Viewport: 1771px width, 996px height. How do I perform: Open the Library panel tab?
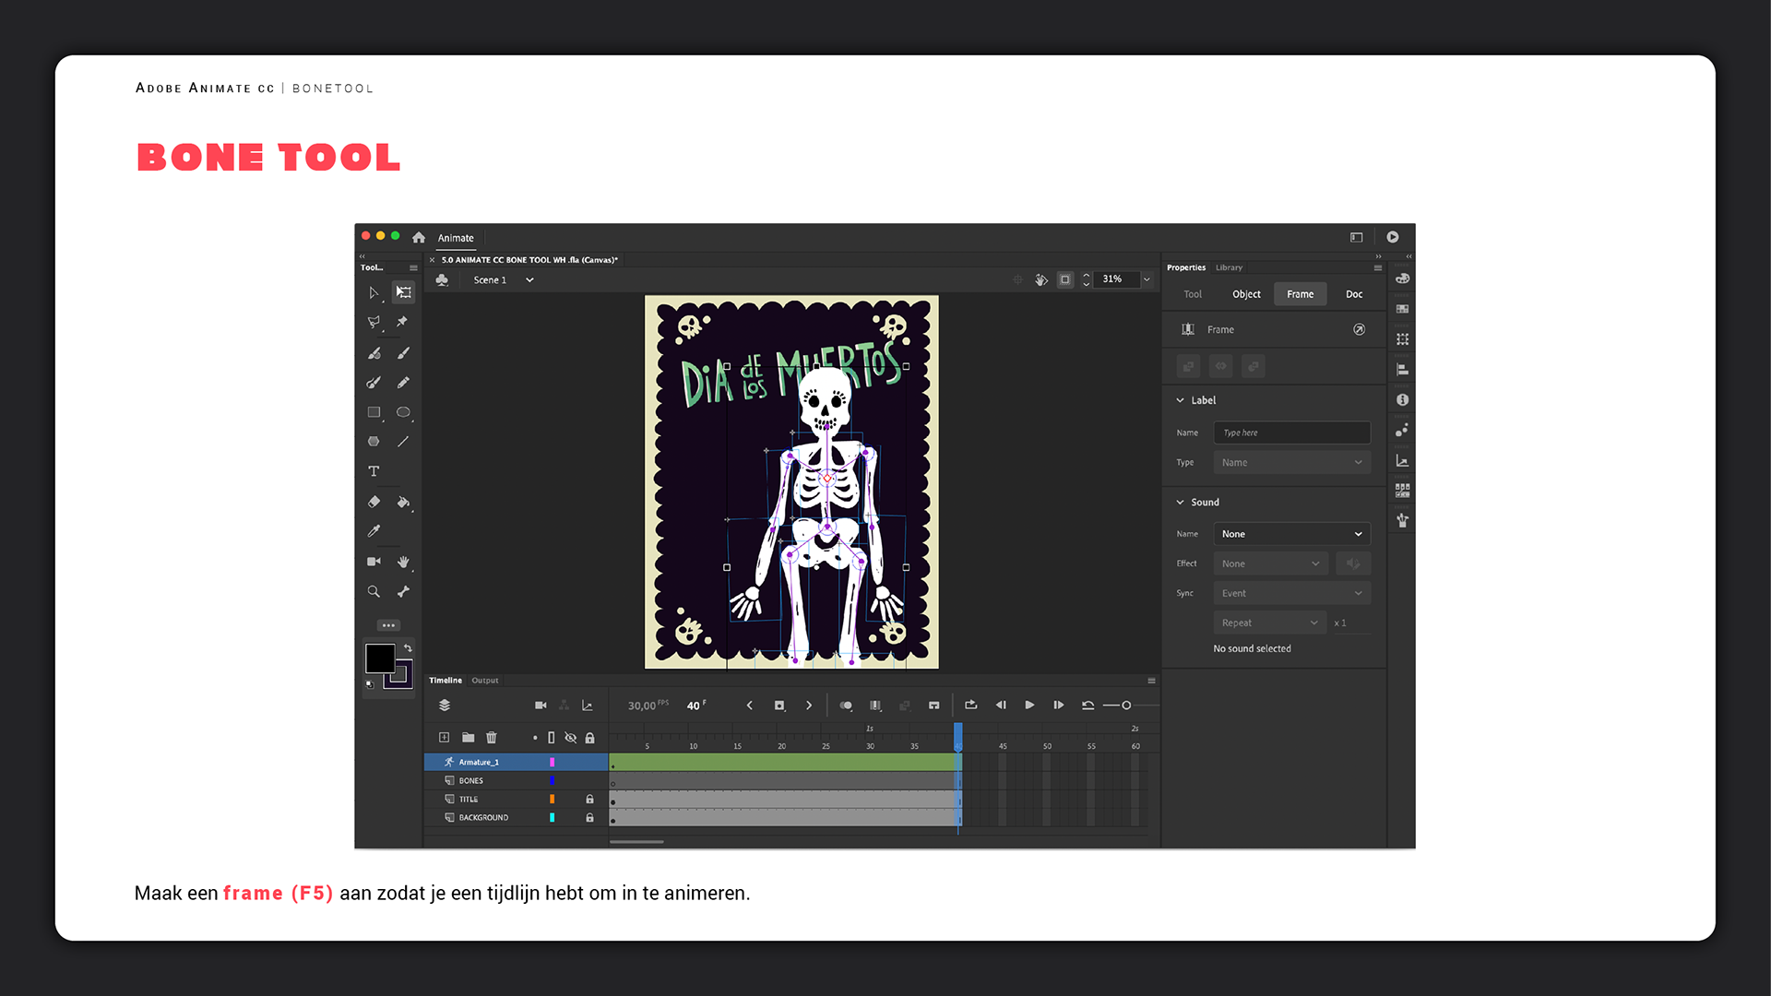(x=1229, y=267)
